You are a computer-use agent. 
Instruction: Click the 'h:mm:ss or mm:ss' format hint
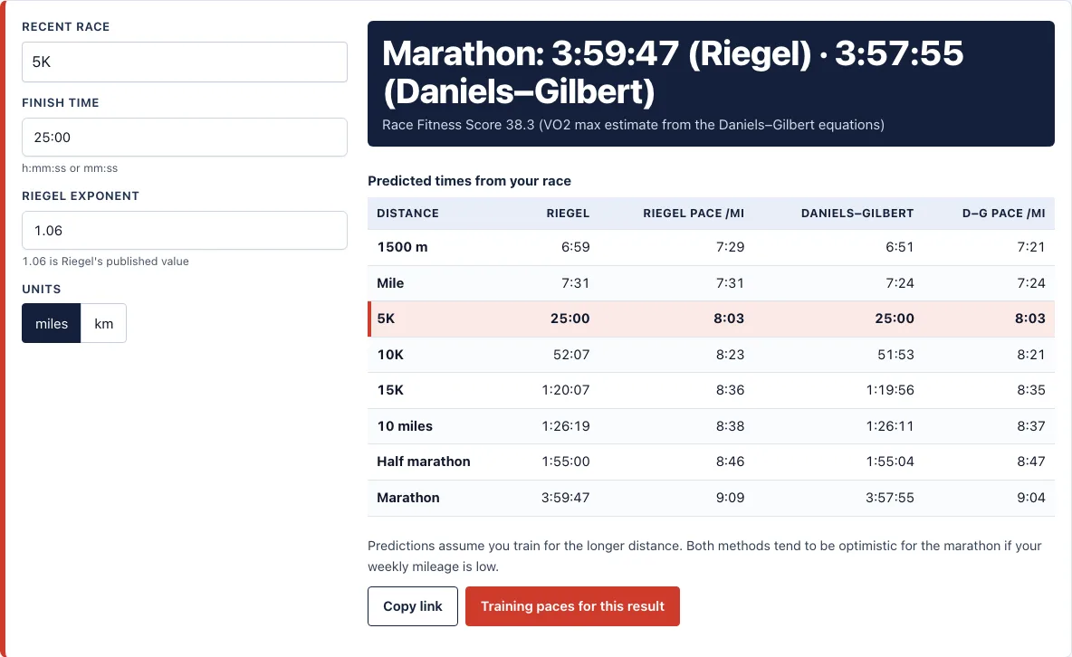[x=70, y=168]
